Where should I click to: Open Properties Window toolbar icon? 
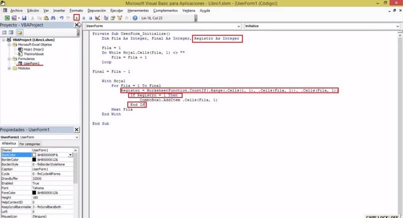113,18
